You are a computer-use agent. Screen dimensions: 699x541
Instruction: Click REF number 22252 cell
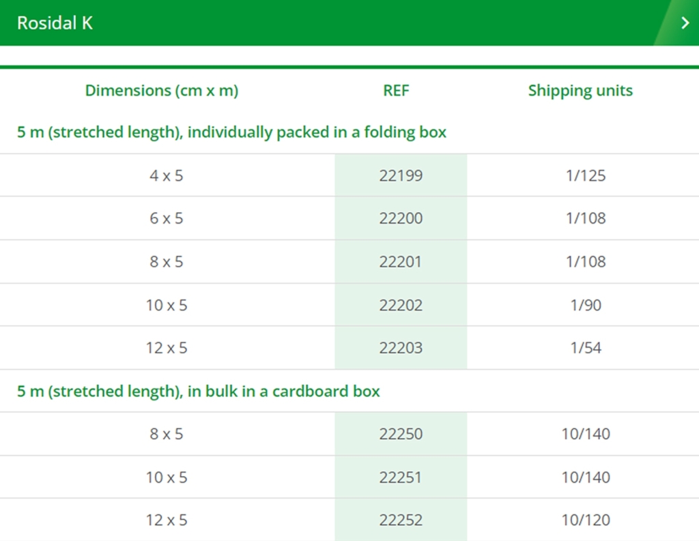pyautogui.click(x=401, y=520)
